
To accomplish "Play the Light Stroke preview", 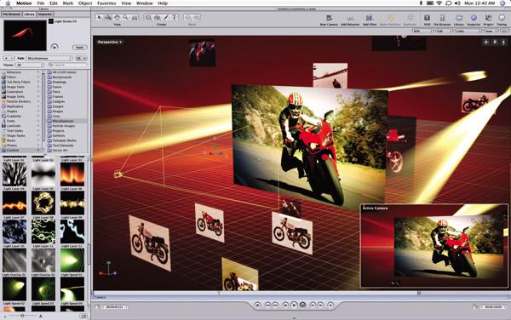I will [x=55, y=47].
